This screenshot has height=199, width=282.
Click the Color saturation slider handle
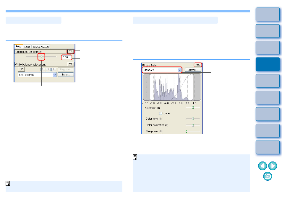[193, 125]
